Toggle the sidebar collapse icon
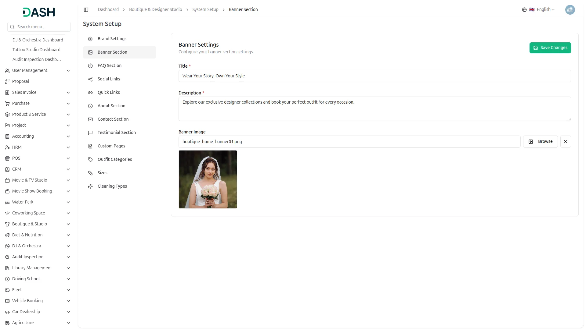The image size is (586, 329). coord(86,10)
